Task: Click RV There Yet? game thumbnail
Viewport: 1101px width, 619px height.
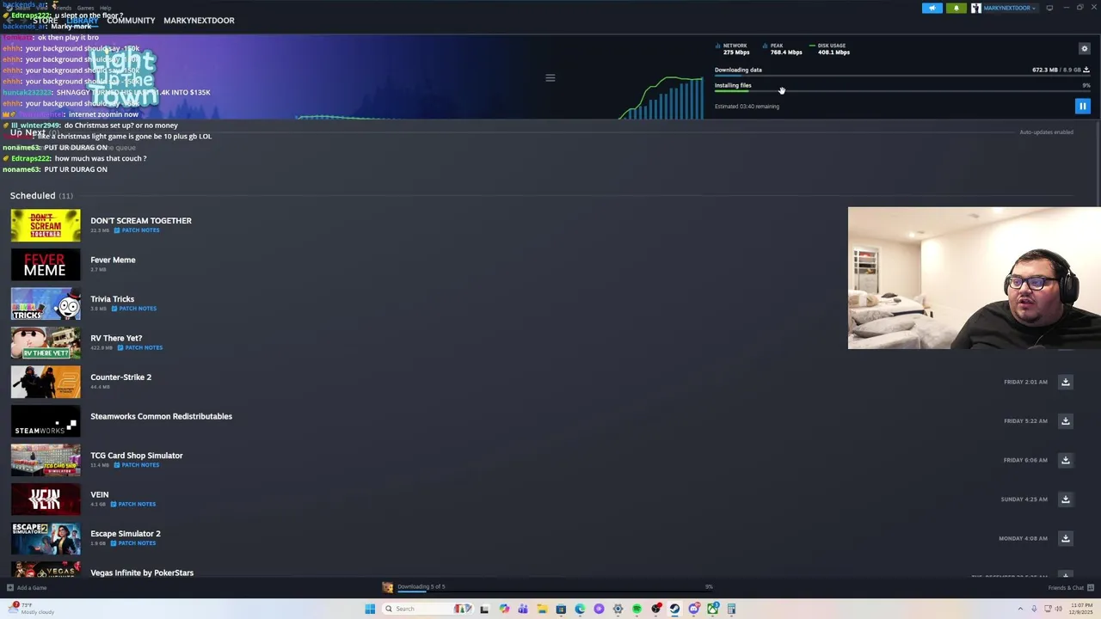Action: (x=46, y=342)
